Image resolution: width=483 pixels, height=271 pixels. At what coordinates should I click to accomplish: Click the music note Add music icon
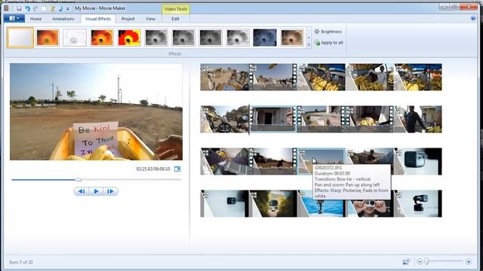click(60, 8)
